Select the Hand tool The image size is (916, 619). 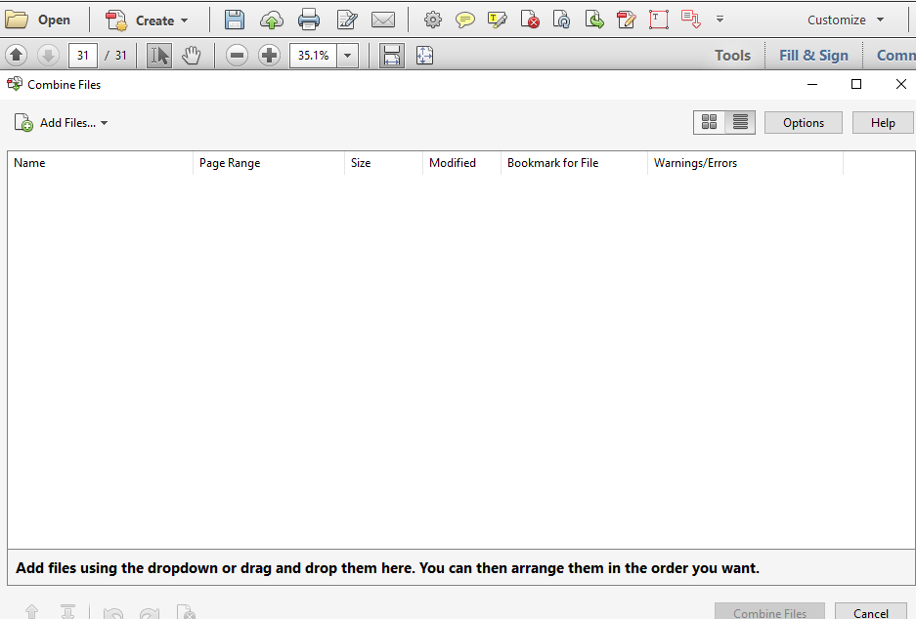click(192, 56)
